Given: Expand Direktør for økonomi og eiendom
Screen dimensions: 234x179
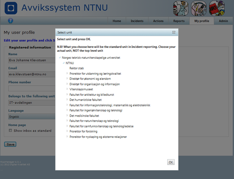Looking at the screenshot, I should (67, 79).
